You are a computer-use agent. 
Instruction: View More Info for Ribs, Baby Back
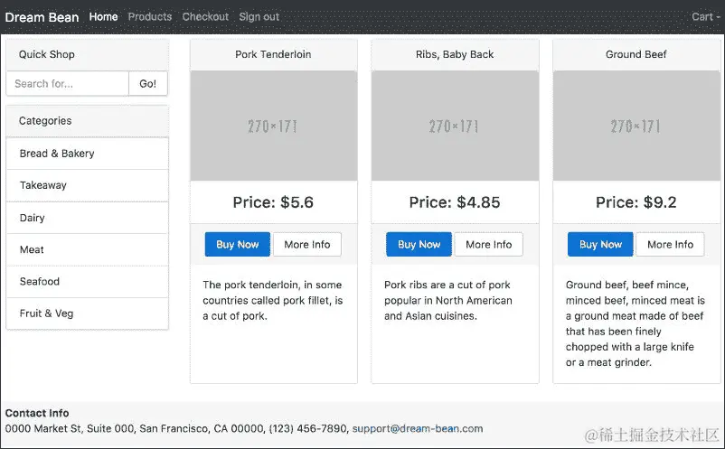(x=489, y=244)
